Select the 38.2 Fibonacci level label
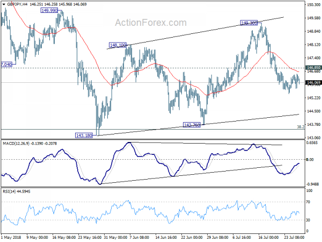Screen dimensions: 322x242 (301, 127)
